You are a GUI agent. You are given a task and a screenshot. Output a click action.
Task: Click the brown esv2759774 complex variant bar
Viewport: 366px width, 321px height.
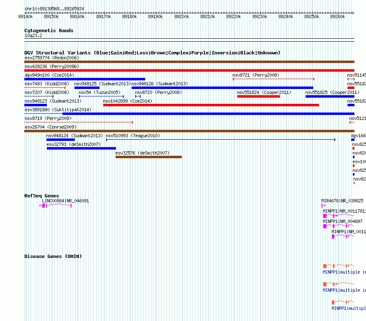coord(189,62)
